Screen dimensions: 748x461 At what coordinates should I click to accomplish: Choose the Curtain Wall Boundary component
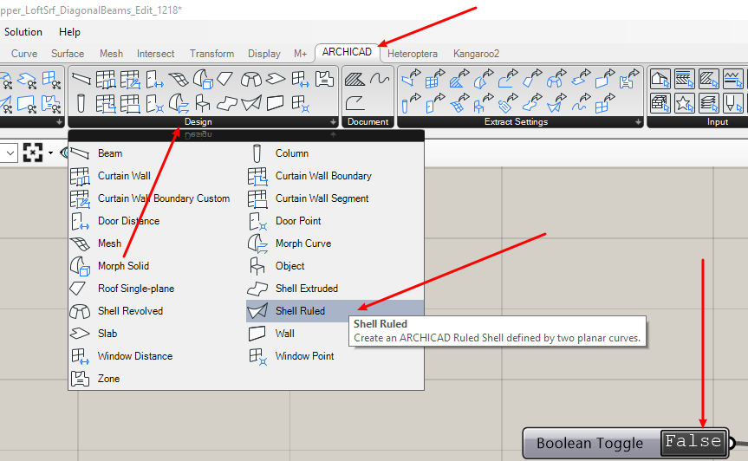coord(322,176)
